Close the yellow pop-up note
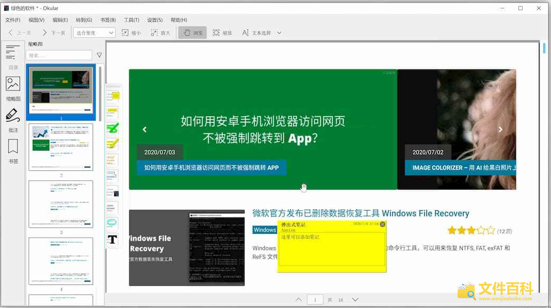This screenshot has height=308, width=551. pyautogui.click(x=382, y=224)
